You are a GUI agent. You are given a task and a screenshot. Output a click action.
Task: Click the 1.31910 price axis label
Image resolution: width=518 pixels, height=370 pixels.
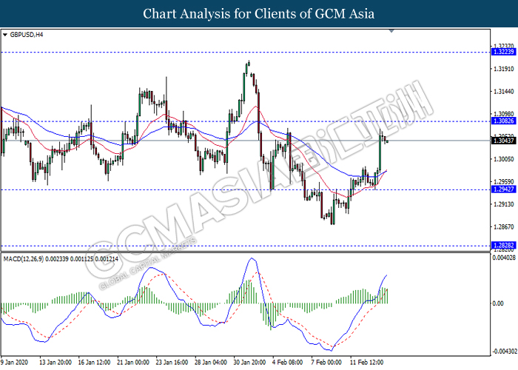pos(503,69)
